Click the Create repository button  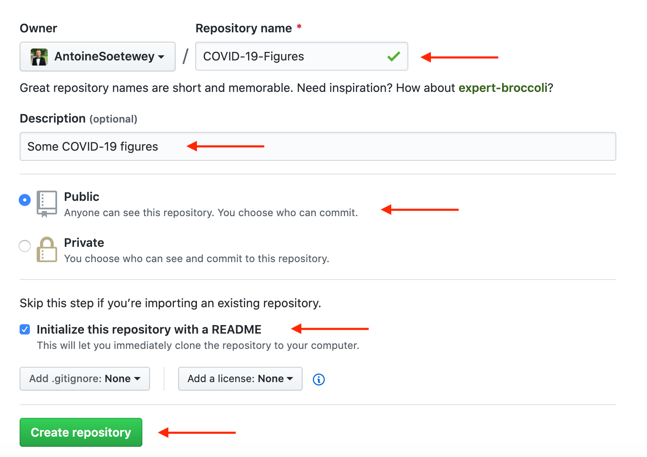(x=81, y=432)
